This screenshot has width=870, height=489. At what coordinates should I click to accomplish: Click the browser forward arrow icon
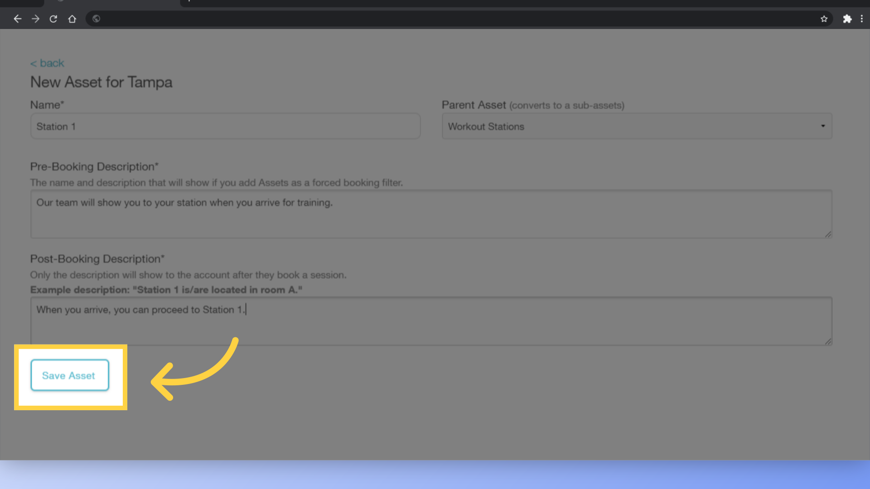(x=36, y=19)
